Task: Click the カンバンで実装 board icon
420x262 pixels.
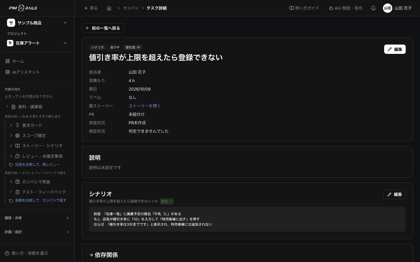Action: coord(17,182)
